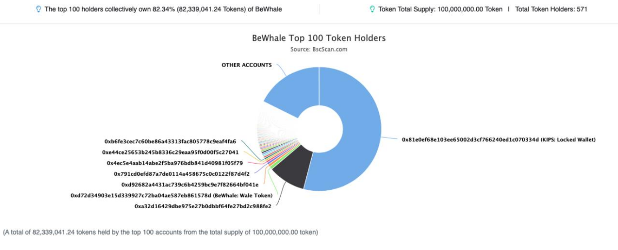Click the lightbulb icon beside Token Total Supply
The width and height of the screenshot is (618, 250).
pos(372,9)
